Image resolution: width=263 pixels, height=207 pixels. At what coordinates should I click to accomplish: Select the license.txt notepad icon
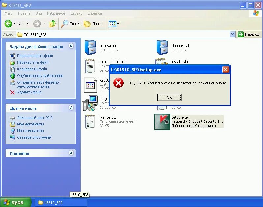coord(90,121)
